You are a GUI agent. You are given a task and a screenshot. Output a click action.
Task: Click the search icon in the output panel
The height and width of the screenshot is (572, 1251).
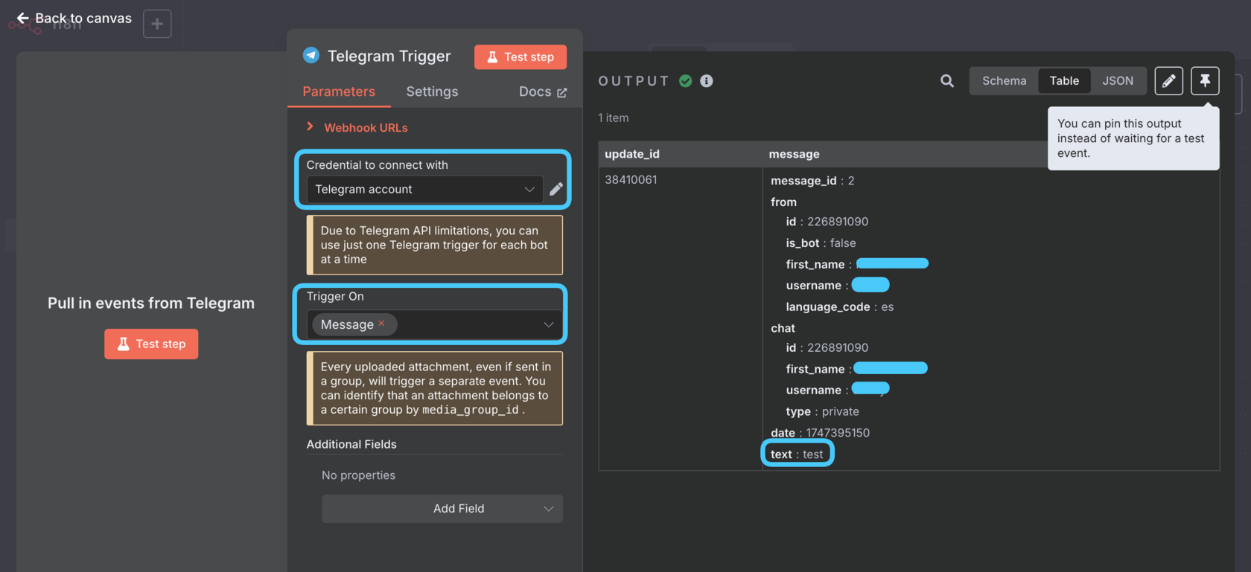(x=947, y=81)
